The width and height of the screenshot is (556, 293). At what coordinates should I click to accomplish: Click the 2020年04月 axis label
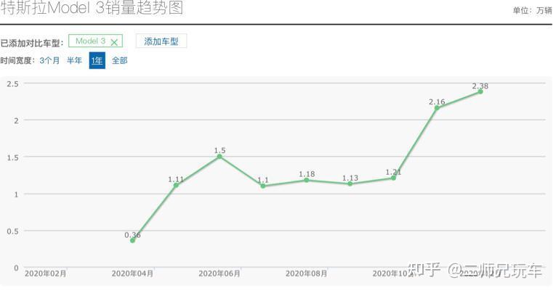pos(132,273)
